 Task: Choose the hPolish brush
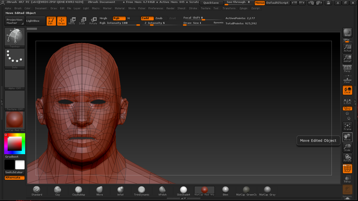[x=162, y=191]
